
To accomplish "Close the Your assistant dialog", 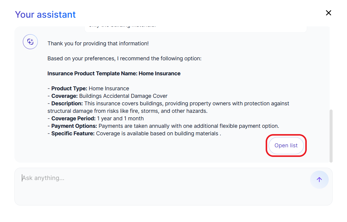I will tap(328, 13).
